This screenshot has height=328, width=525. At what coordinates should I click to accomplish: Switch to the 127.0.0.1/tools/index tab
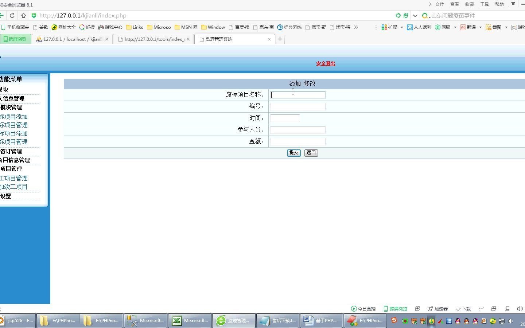[x=153, y=39]
